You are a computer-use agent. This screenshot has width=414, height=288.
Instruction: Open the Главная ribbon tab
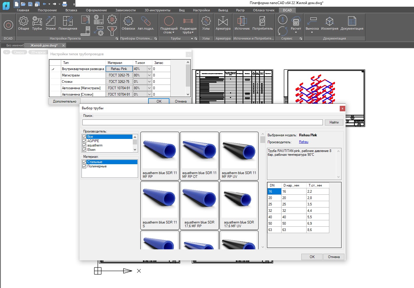click(23, 10)
